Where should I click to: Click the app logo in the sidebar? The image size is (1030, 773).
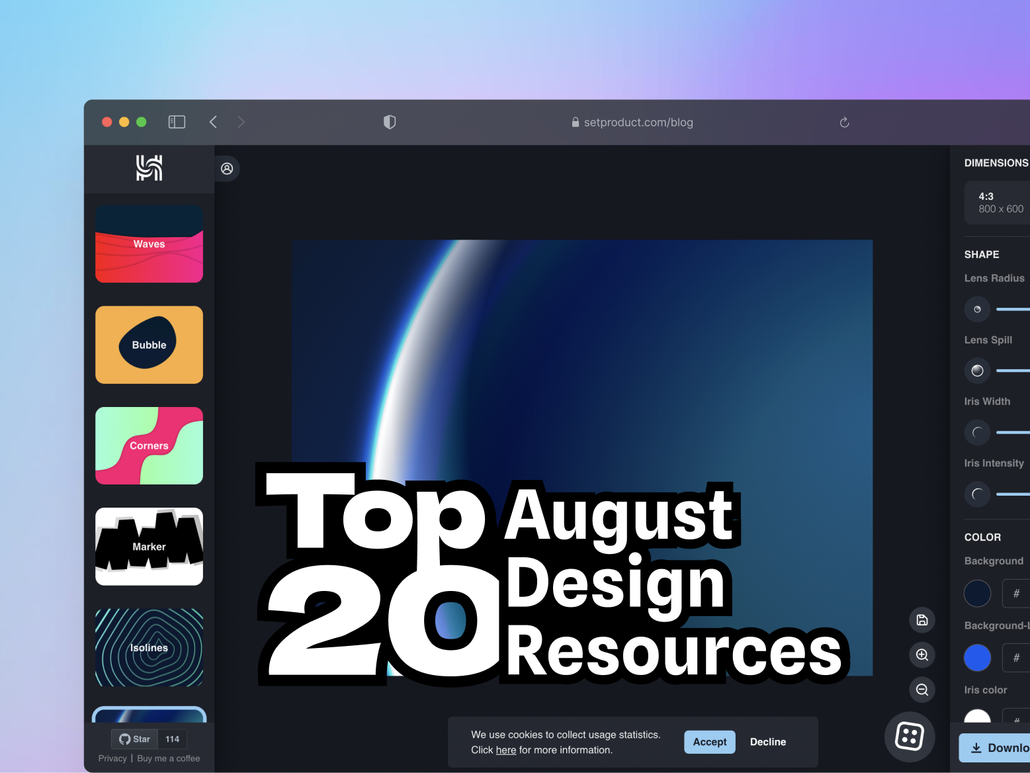pos(150,168)
